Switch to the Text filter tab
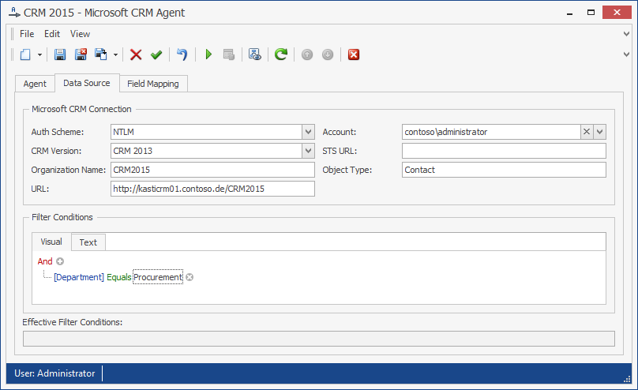638x390 pixels. pyautogui.click(x=88, y=242)
